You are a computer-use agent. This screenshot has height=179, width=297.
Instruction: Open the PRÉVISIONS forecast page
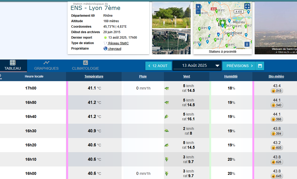point(239,66)
